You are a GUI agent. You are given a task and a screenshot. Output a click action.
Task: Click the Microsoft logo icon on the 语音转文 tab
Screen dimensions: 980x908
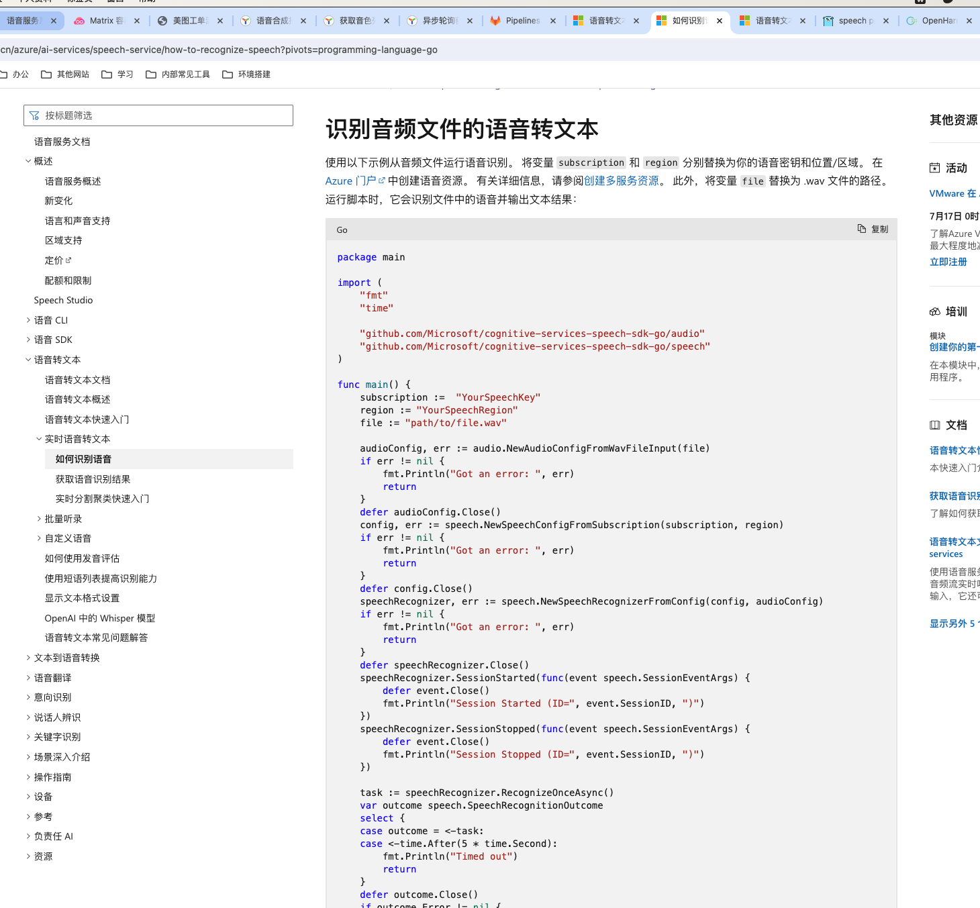click(745, 21)
